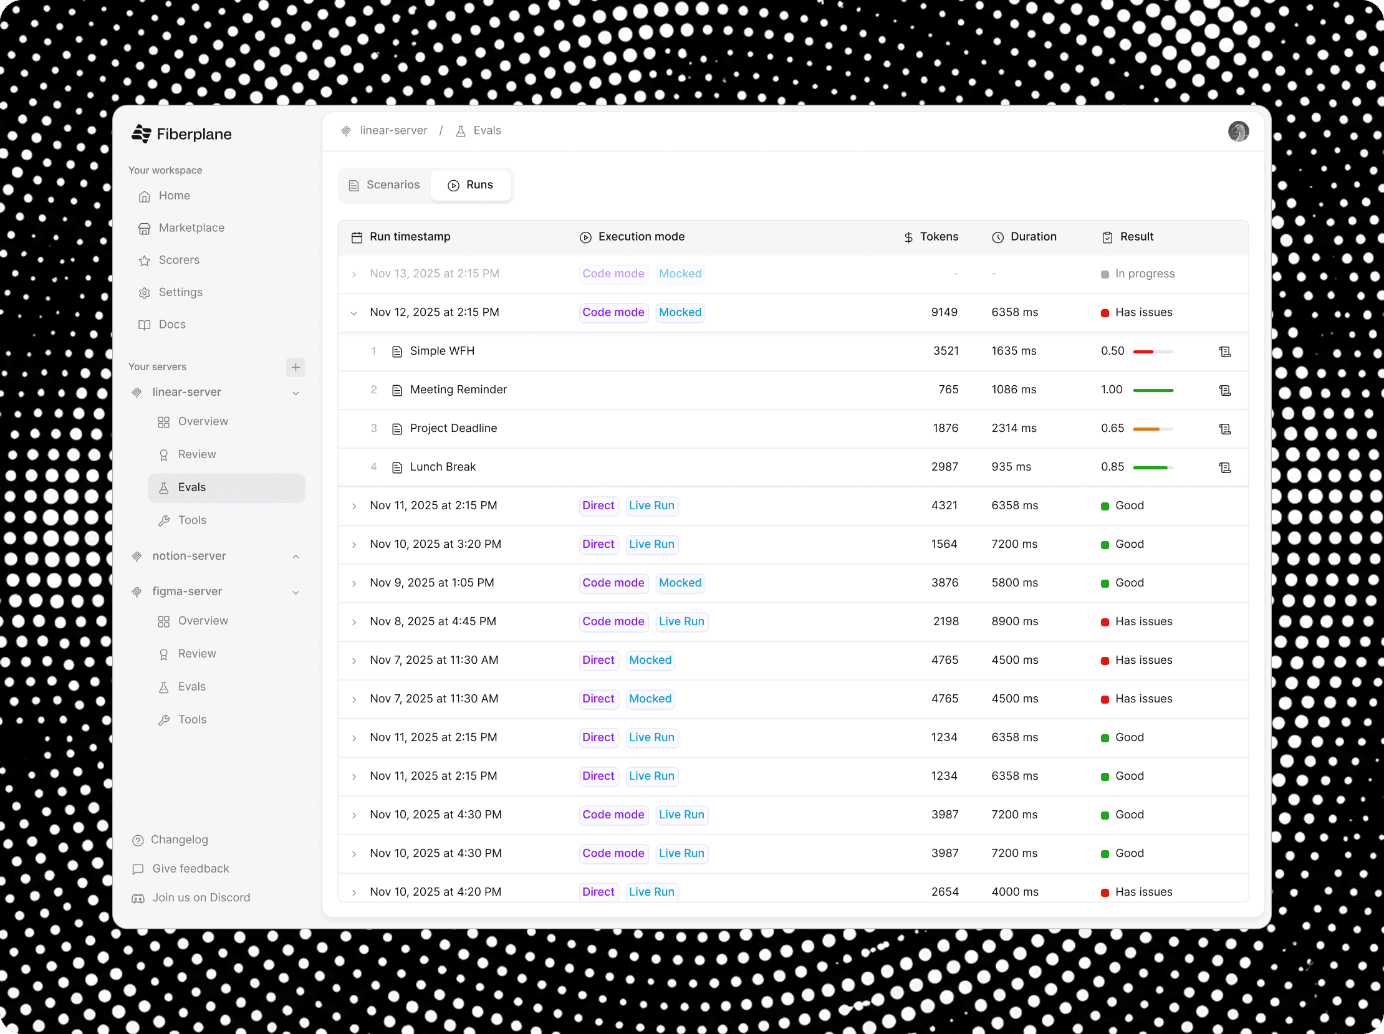This screenshot has height=1034, width=1384.
Task: Open the log icon for Simple WFH
Action: (1224, 352)
